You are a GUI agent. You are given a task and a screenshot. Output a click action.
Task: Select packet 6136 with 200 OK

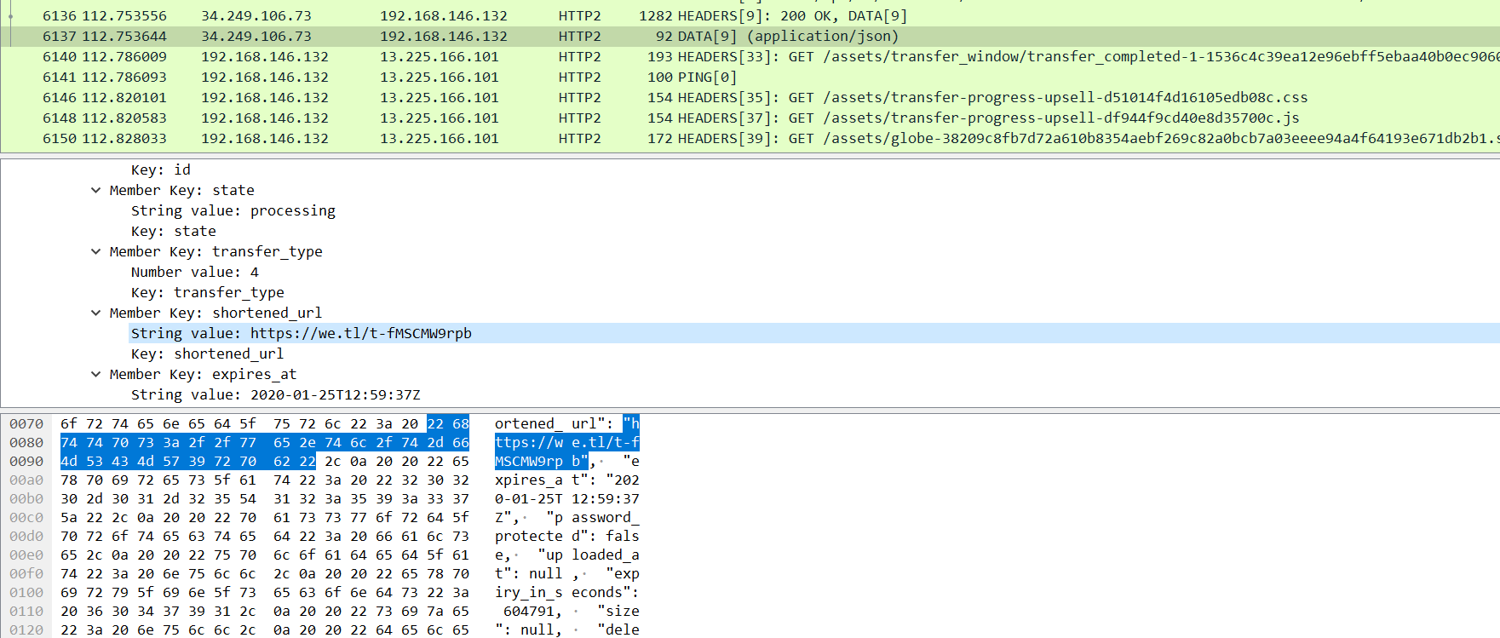[750, 15]
